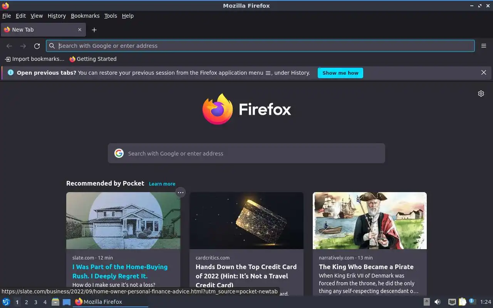
Task: Open the pirate king illustration thumbnail
Action: 370,221
